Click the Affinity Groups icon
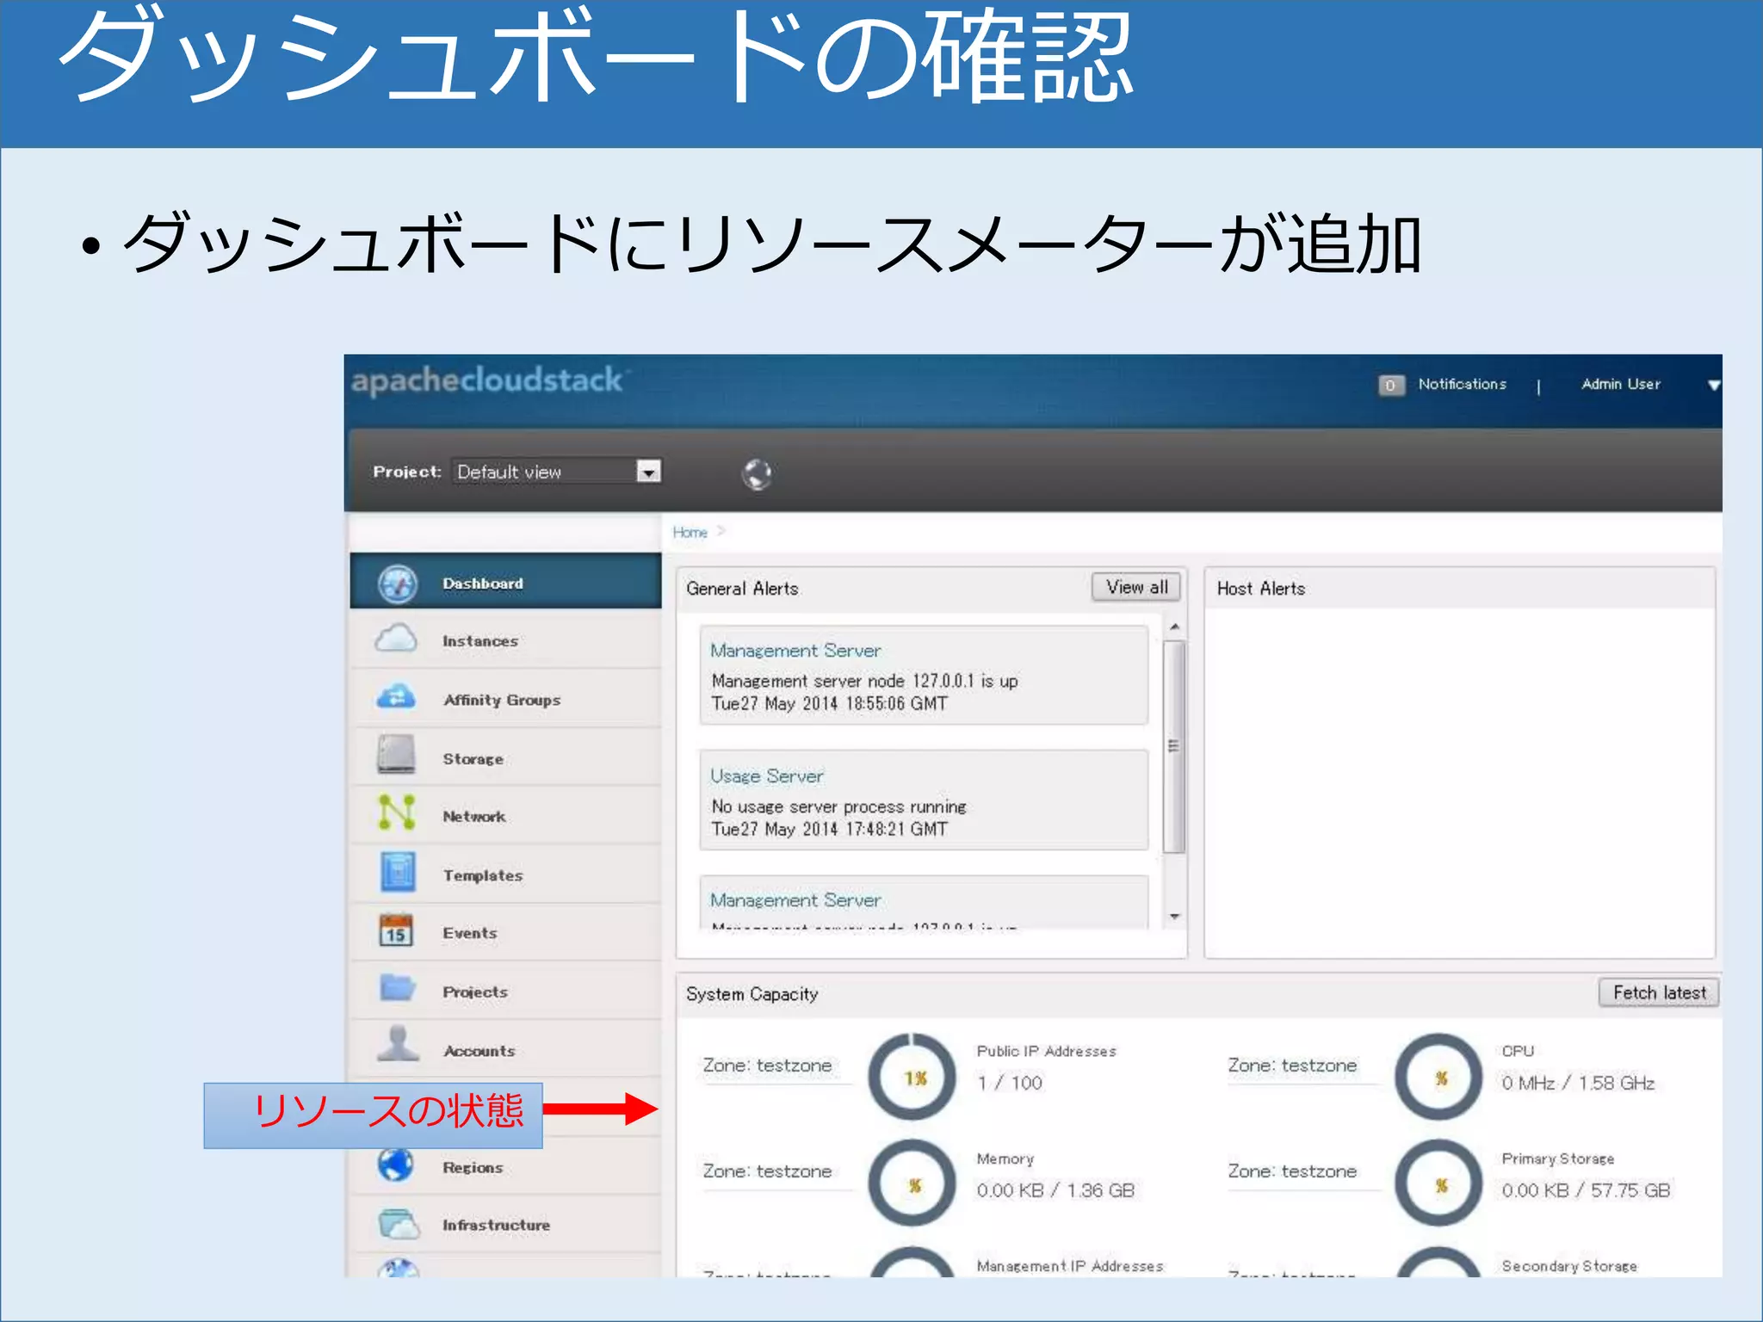This screenshot has width=1763, height=1322. click(396, 697)
